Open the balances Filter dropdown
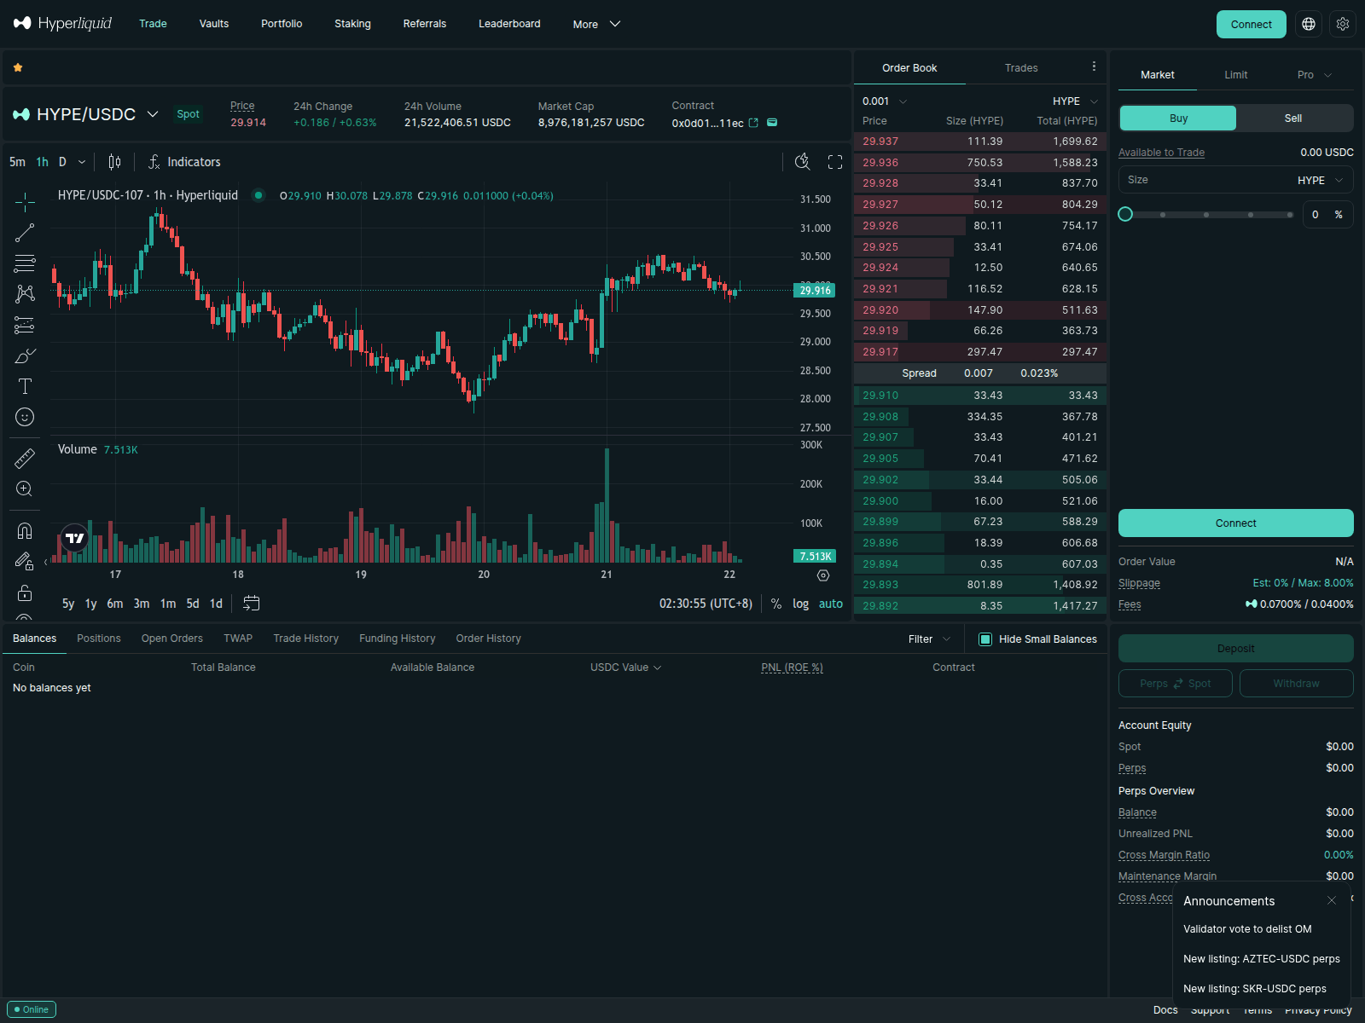Viewport: 1365px width, 1023px height. tap(929, 639)
